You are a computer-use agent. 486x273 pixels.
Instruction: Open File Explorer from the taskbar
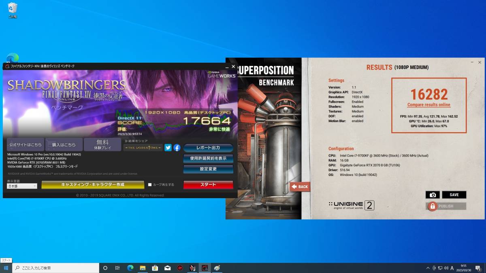click(143, 268)
